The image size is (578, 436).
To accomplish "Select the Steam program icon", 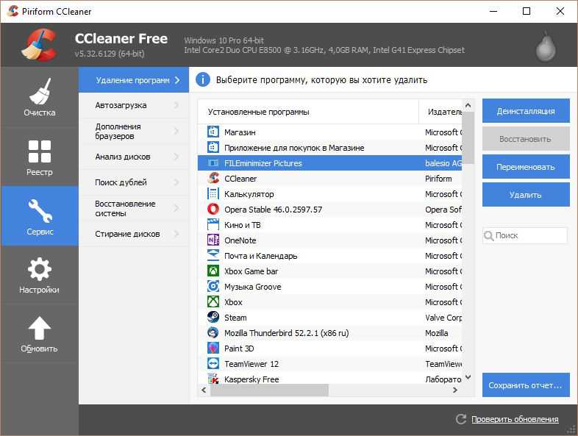I will [x=213, y=318].
